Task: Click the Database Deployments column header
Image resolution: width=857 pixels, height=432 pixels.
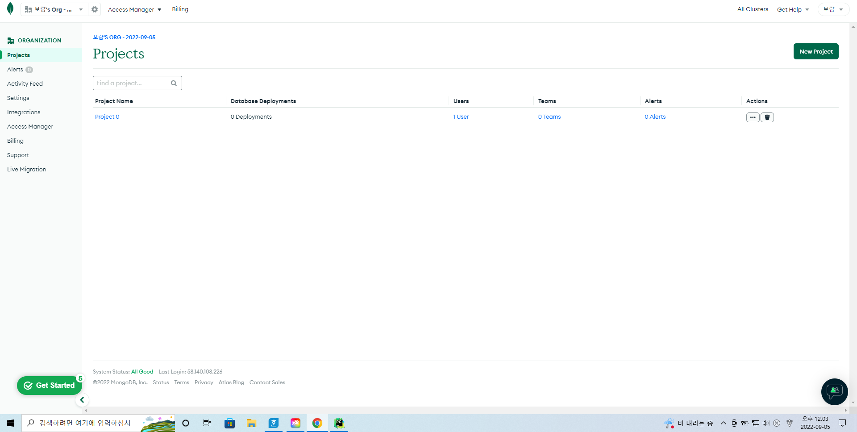Action: [263, 101]
